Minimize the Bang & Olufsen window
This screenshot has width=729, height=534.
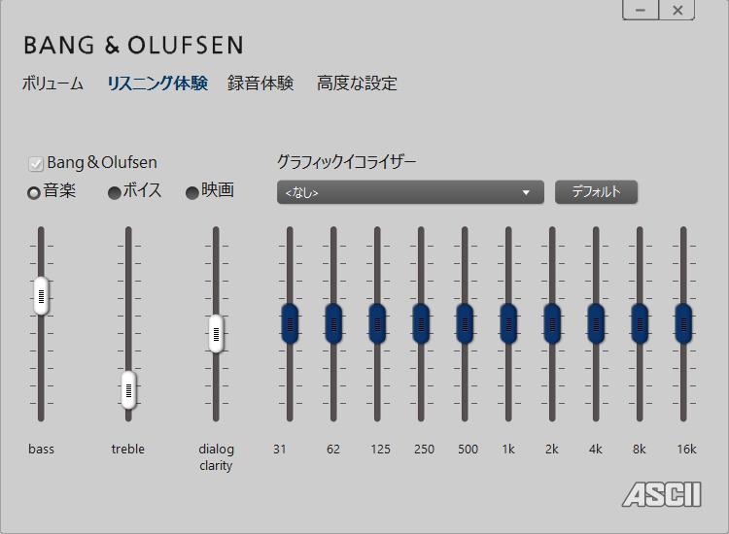(x=641, y=10)
